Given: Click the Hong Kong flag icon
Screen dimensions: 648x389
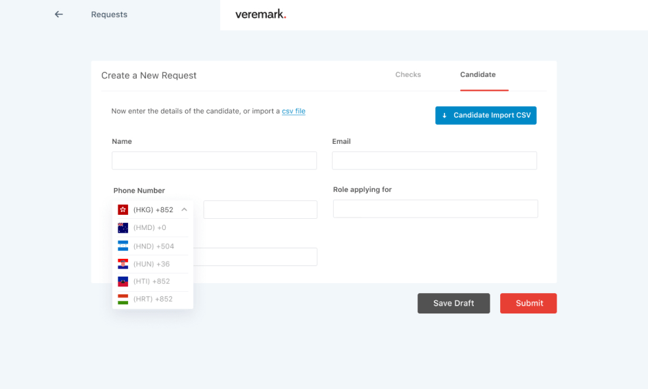Looking at the screenshot, I should coord(123,210).
